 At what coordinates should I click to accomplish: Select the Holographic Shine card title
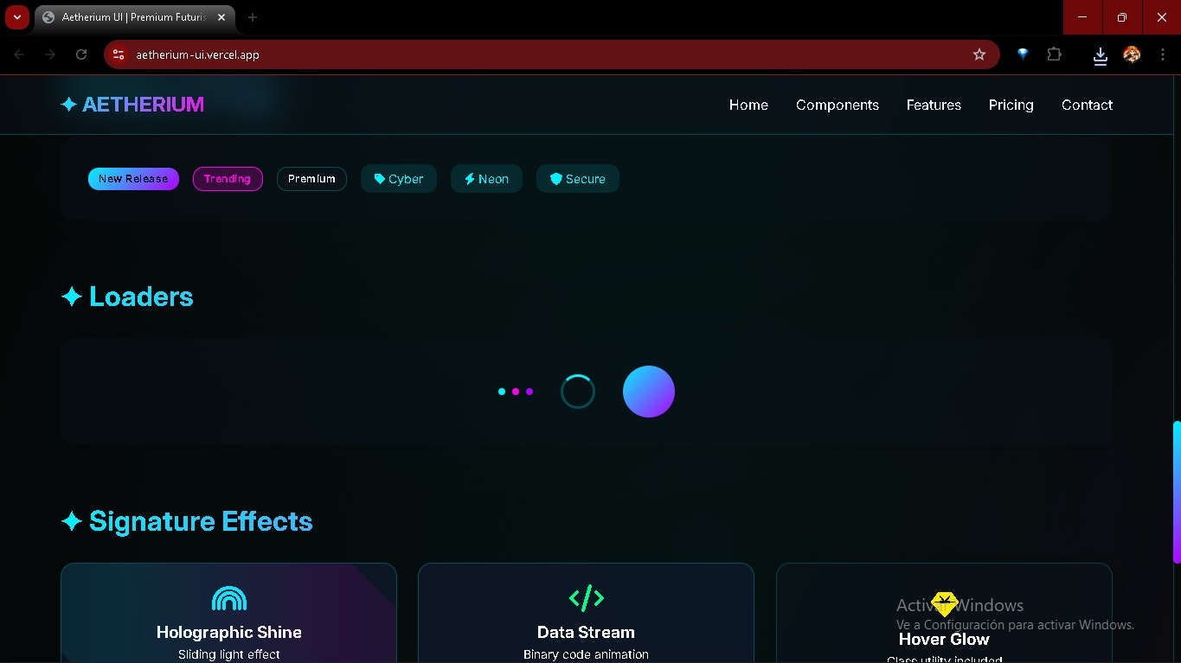(x=229, y=632)
